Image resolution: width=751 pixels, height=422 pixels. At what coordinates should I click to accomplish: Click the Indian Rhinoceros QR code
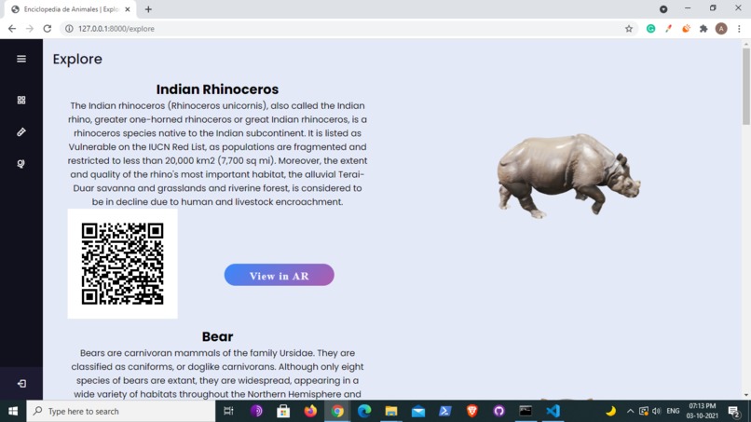[123, 264]
